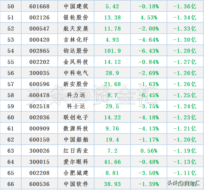Image resolution: width=204 pixels, height=190 pixels.
Task: Click the -0.84% change value
Action: pos(149,62)
